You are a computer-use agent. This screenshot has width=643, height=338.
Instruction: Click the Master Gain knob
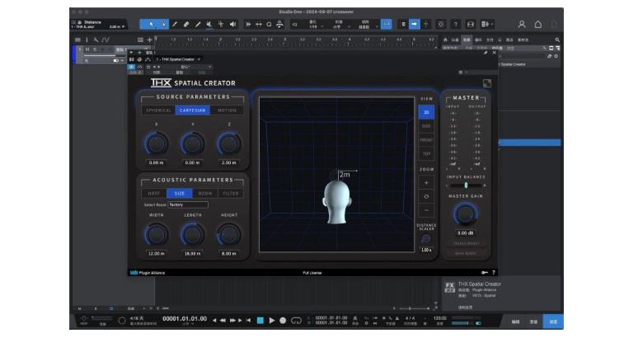(x=465, y=214)
